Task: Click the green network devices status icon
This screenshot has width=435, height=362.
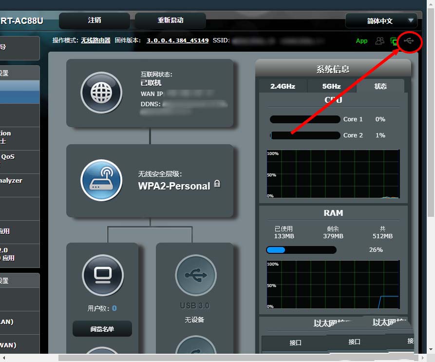Action: click(x=394, y=41)
